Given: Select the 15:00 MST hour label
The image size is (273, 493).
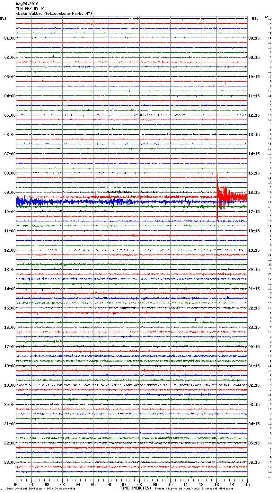Looking at the screenshot, I should [x=10, y=308].
